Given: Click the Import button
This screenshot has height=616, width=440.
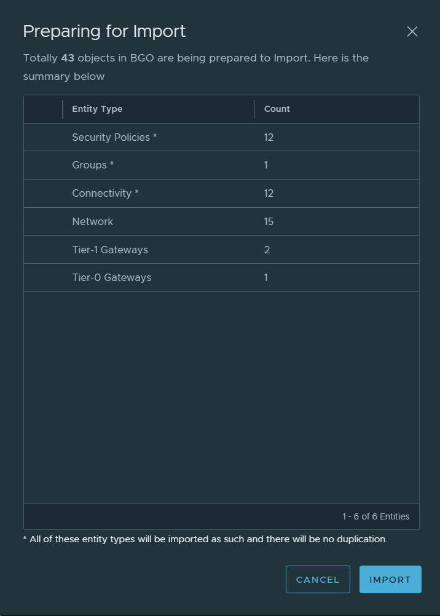Looking at the screenshot, I should 390,579.
